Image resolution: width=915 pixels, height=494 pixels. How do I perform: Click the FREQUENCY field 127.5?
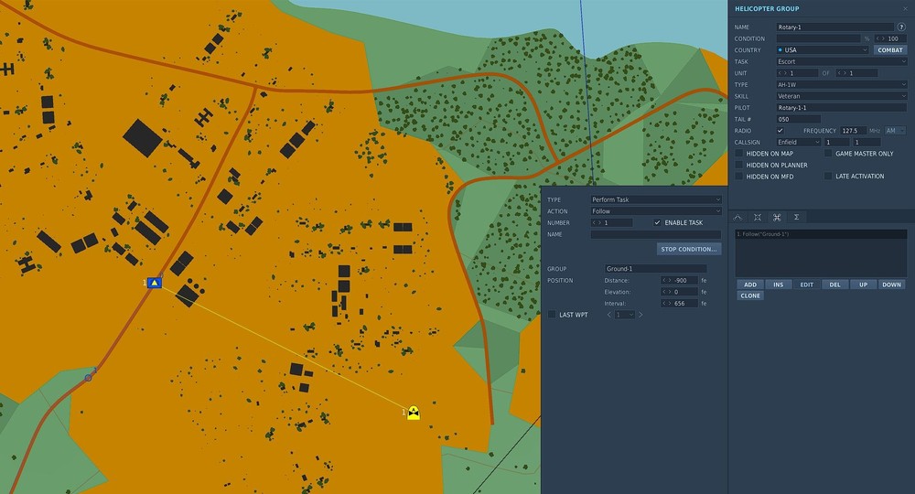pyautogui.click(x=853, y=131)
